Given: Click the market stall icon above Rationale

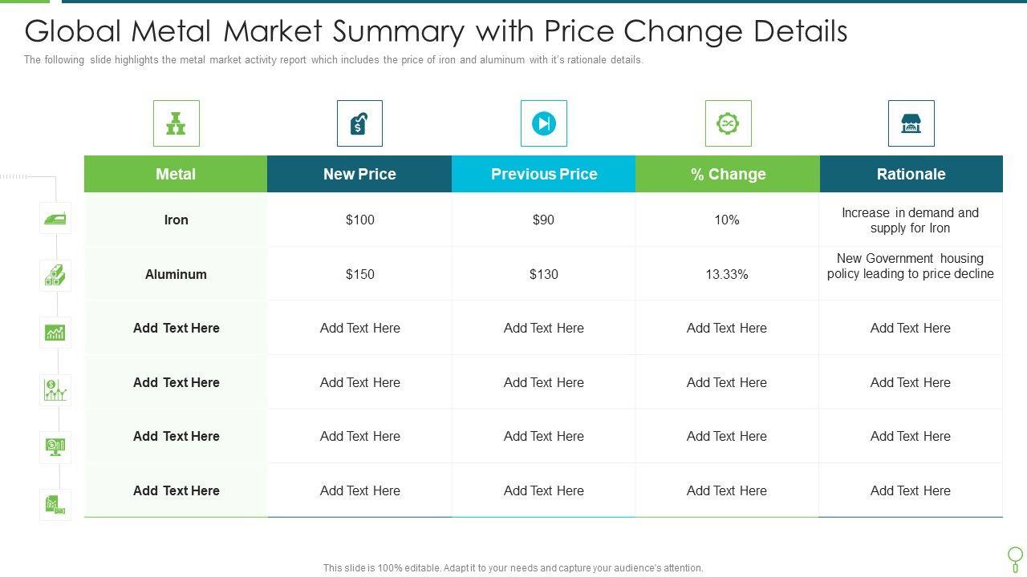Looking at the screenshot, I should click(x=911, y=123).
